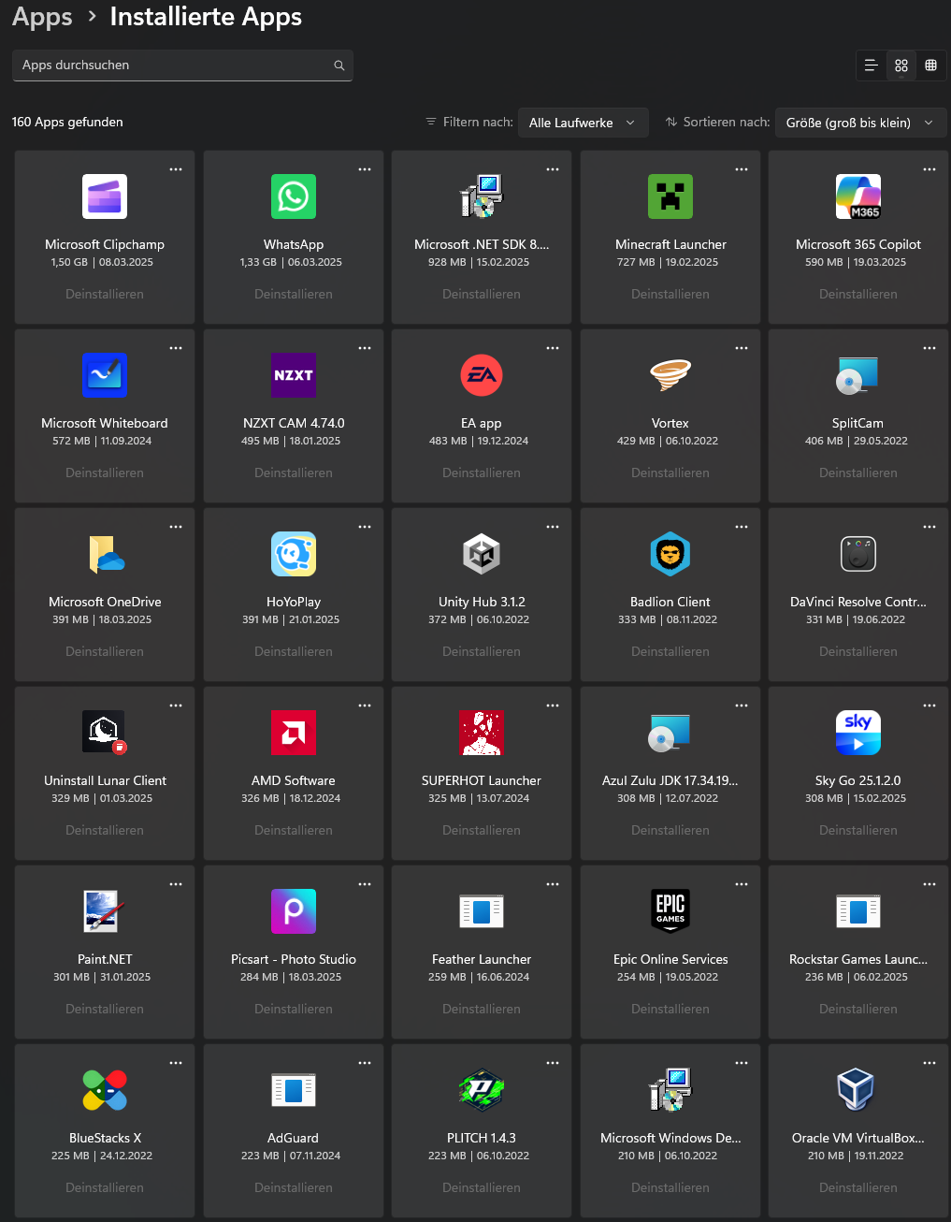Image resolution: width=951 pixels, height=1222 pixels.
Task: Click the Azul Zulu JDK installer icon
Action: (670, 733)
